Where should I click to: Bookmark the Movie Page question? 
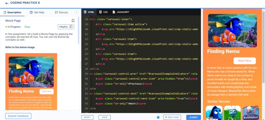[x=73, y=21]
